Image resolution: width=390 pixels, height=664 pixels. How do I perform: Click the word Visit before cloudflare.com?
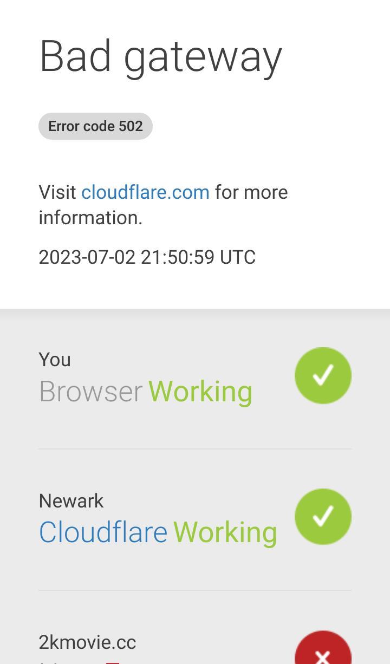(57, 192)
